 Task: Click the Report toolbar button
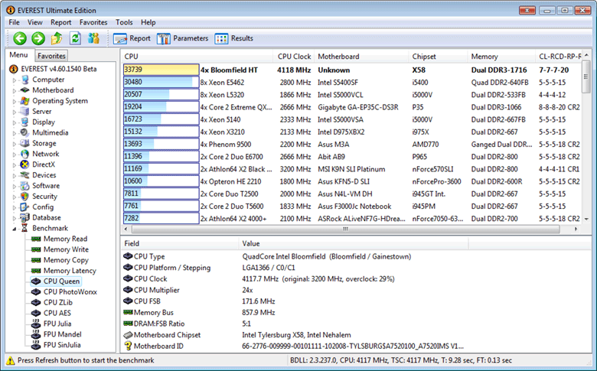pos(132,38)
